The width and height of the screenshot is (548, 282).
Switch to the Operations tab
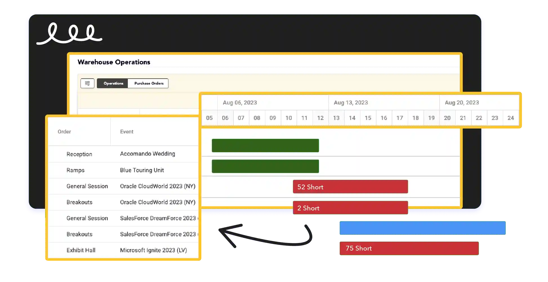click(x=113, y=83)
